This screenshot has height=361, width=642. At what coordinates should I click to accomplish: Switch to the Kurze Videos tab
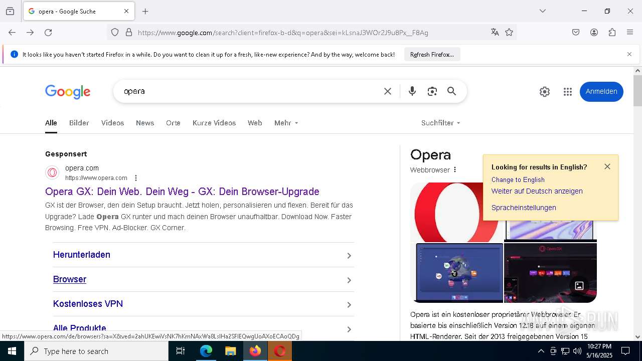point(214,123)
